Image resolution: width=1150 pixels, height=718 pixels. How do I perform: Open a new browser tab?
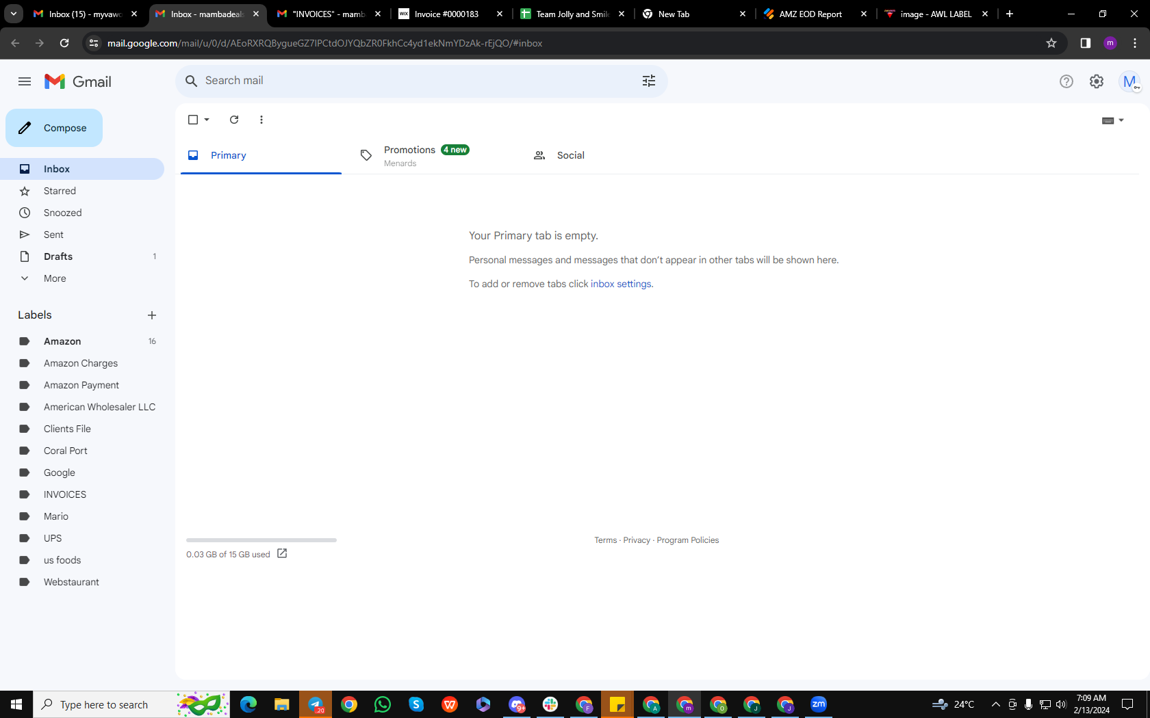tap(1010, 14)
